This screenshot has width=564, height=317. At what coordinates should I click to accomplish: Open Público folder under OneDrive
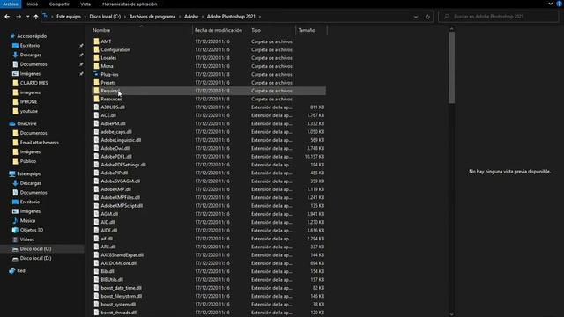28,161
